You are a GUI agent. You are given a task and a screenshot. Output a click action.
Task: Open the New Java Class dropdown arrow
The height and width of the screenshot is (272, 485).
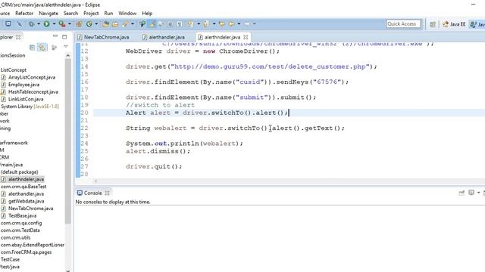96,23
